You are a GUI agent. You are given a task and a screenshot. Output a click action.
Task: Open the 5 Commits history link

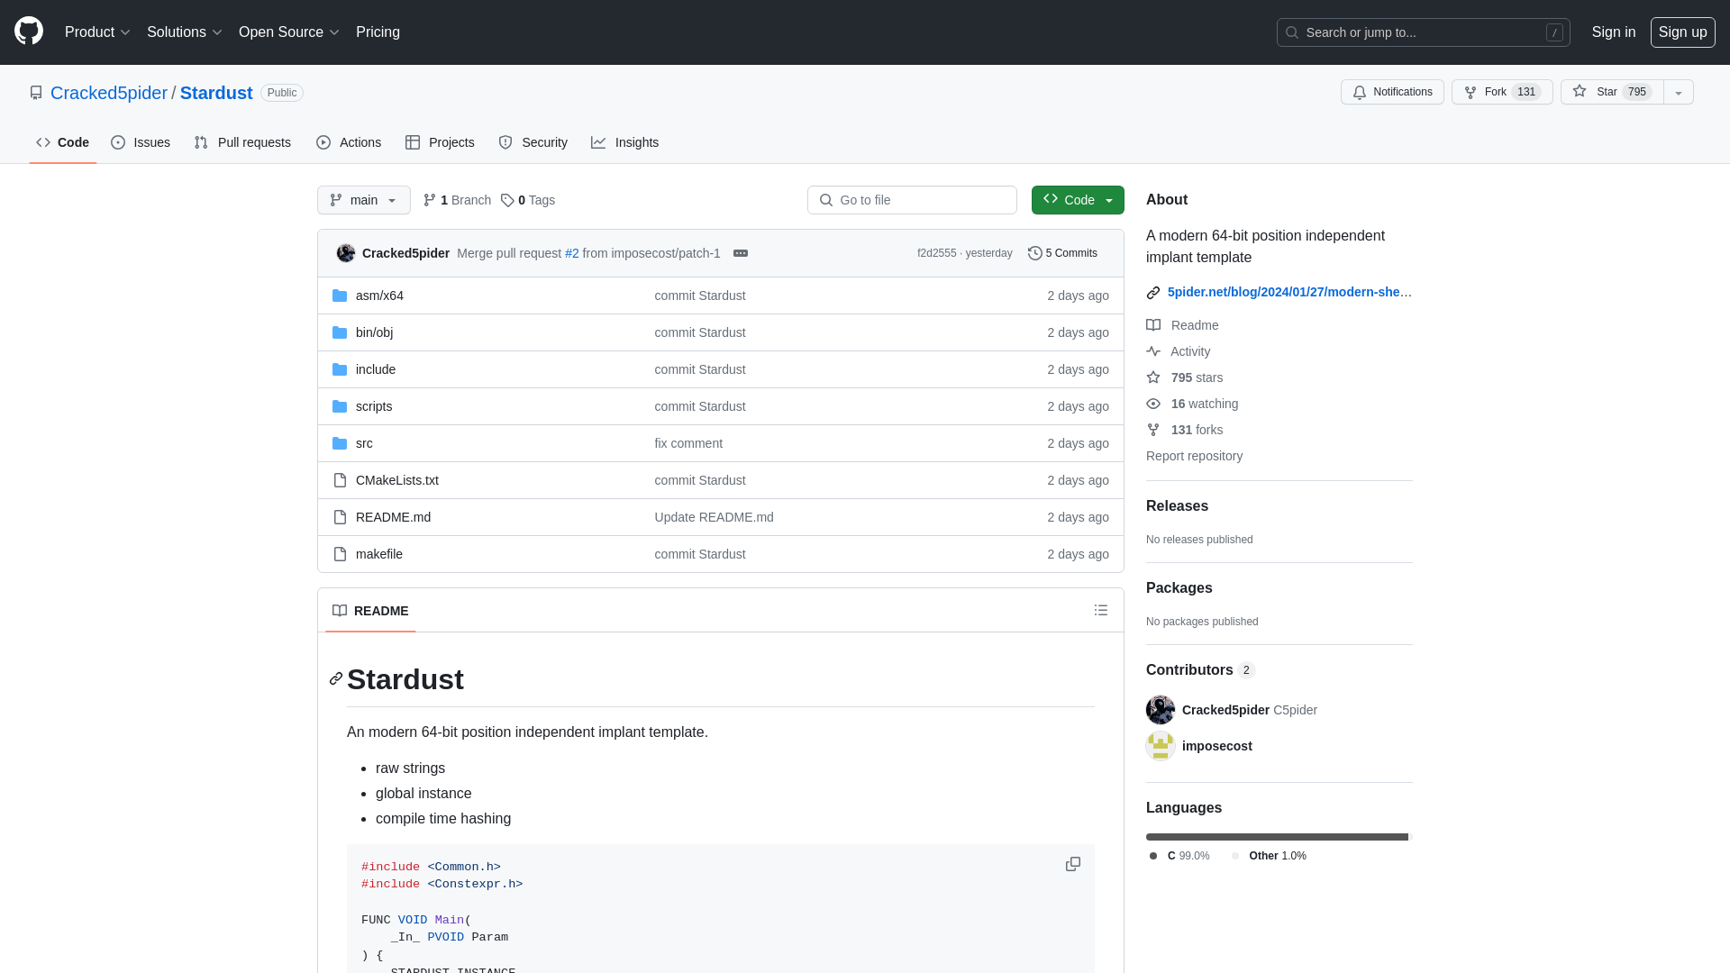[1063, 253]
